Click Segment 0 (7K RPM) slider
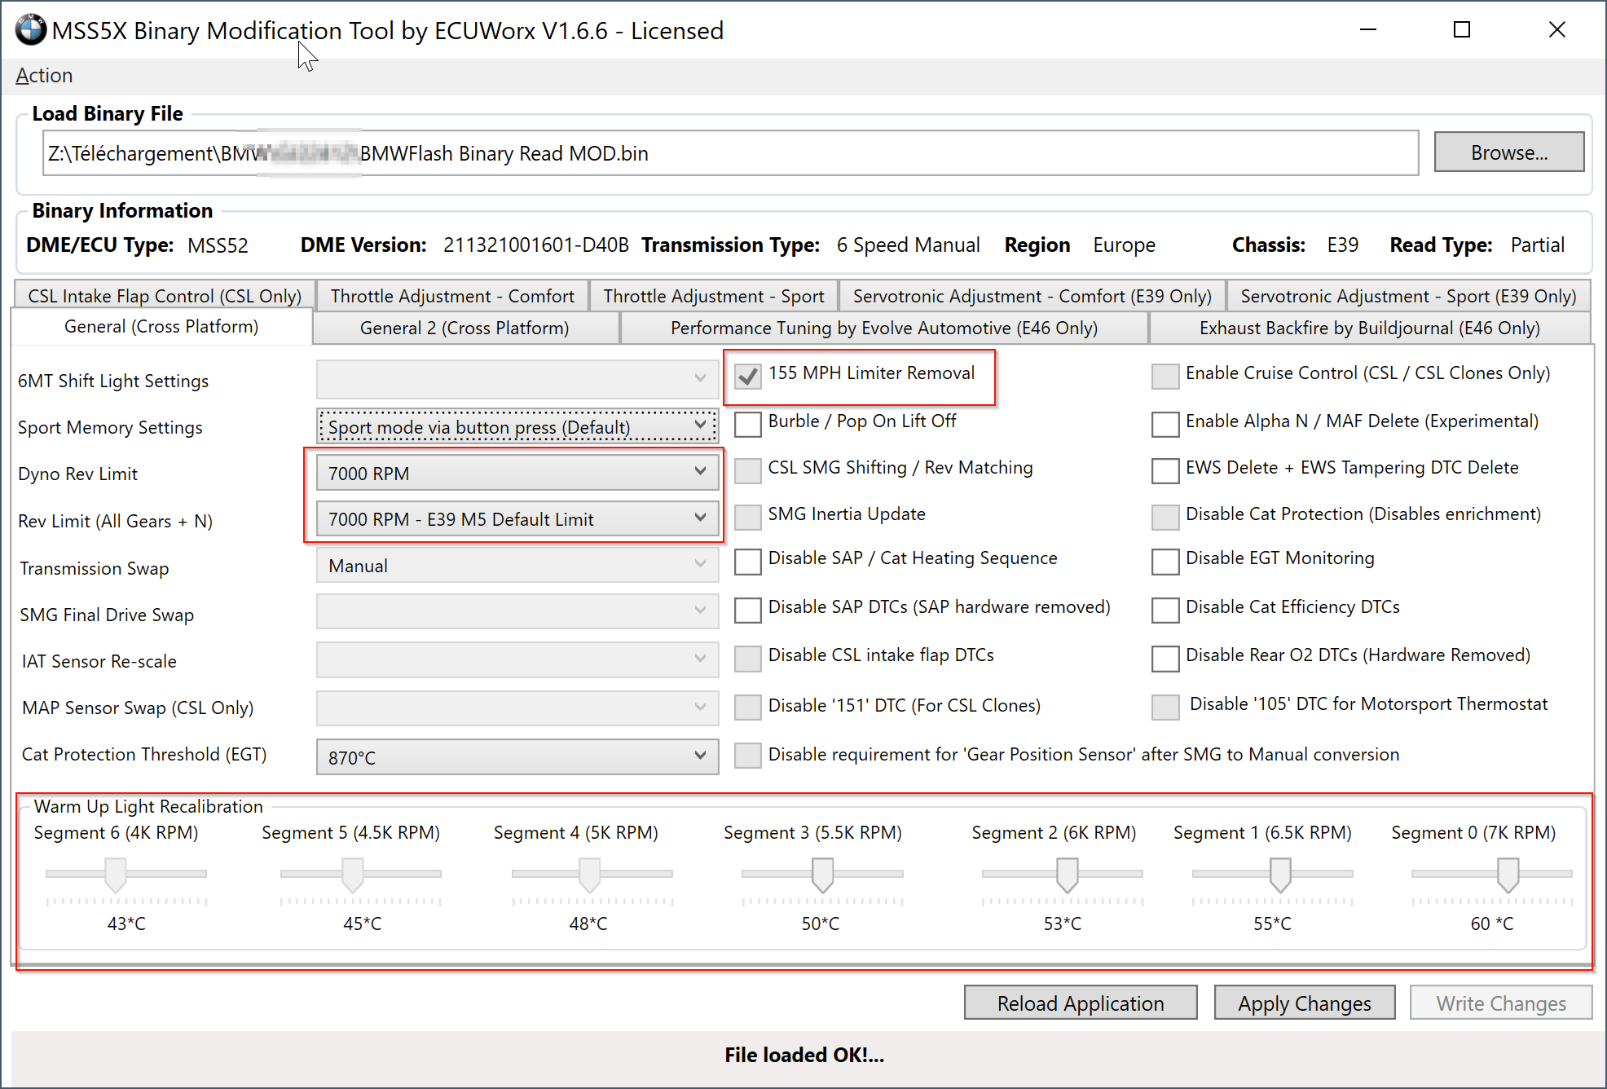 [x=1508, y=875]
